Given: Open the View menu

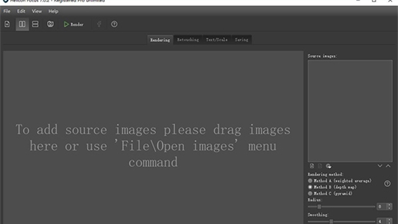Looking at the screenshot, I should 37,11.
